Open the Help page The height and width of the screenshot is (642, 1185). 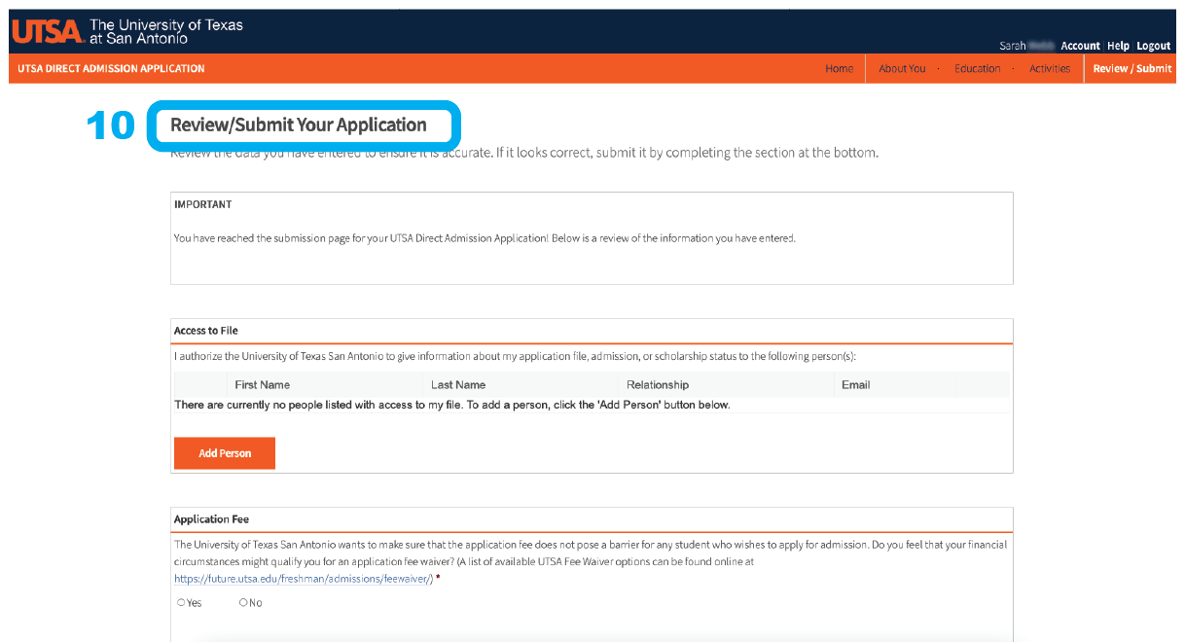(1117, 46)
